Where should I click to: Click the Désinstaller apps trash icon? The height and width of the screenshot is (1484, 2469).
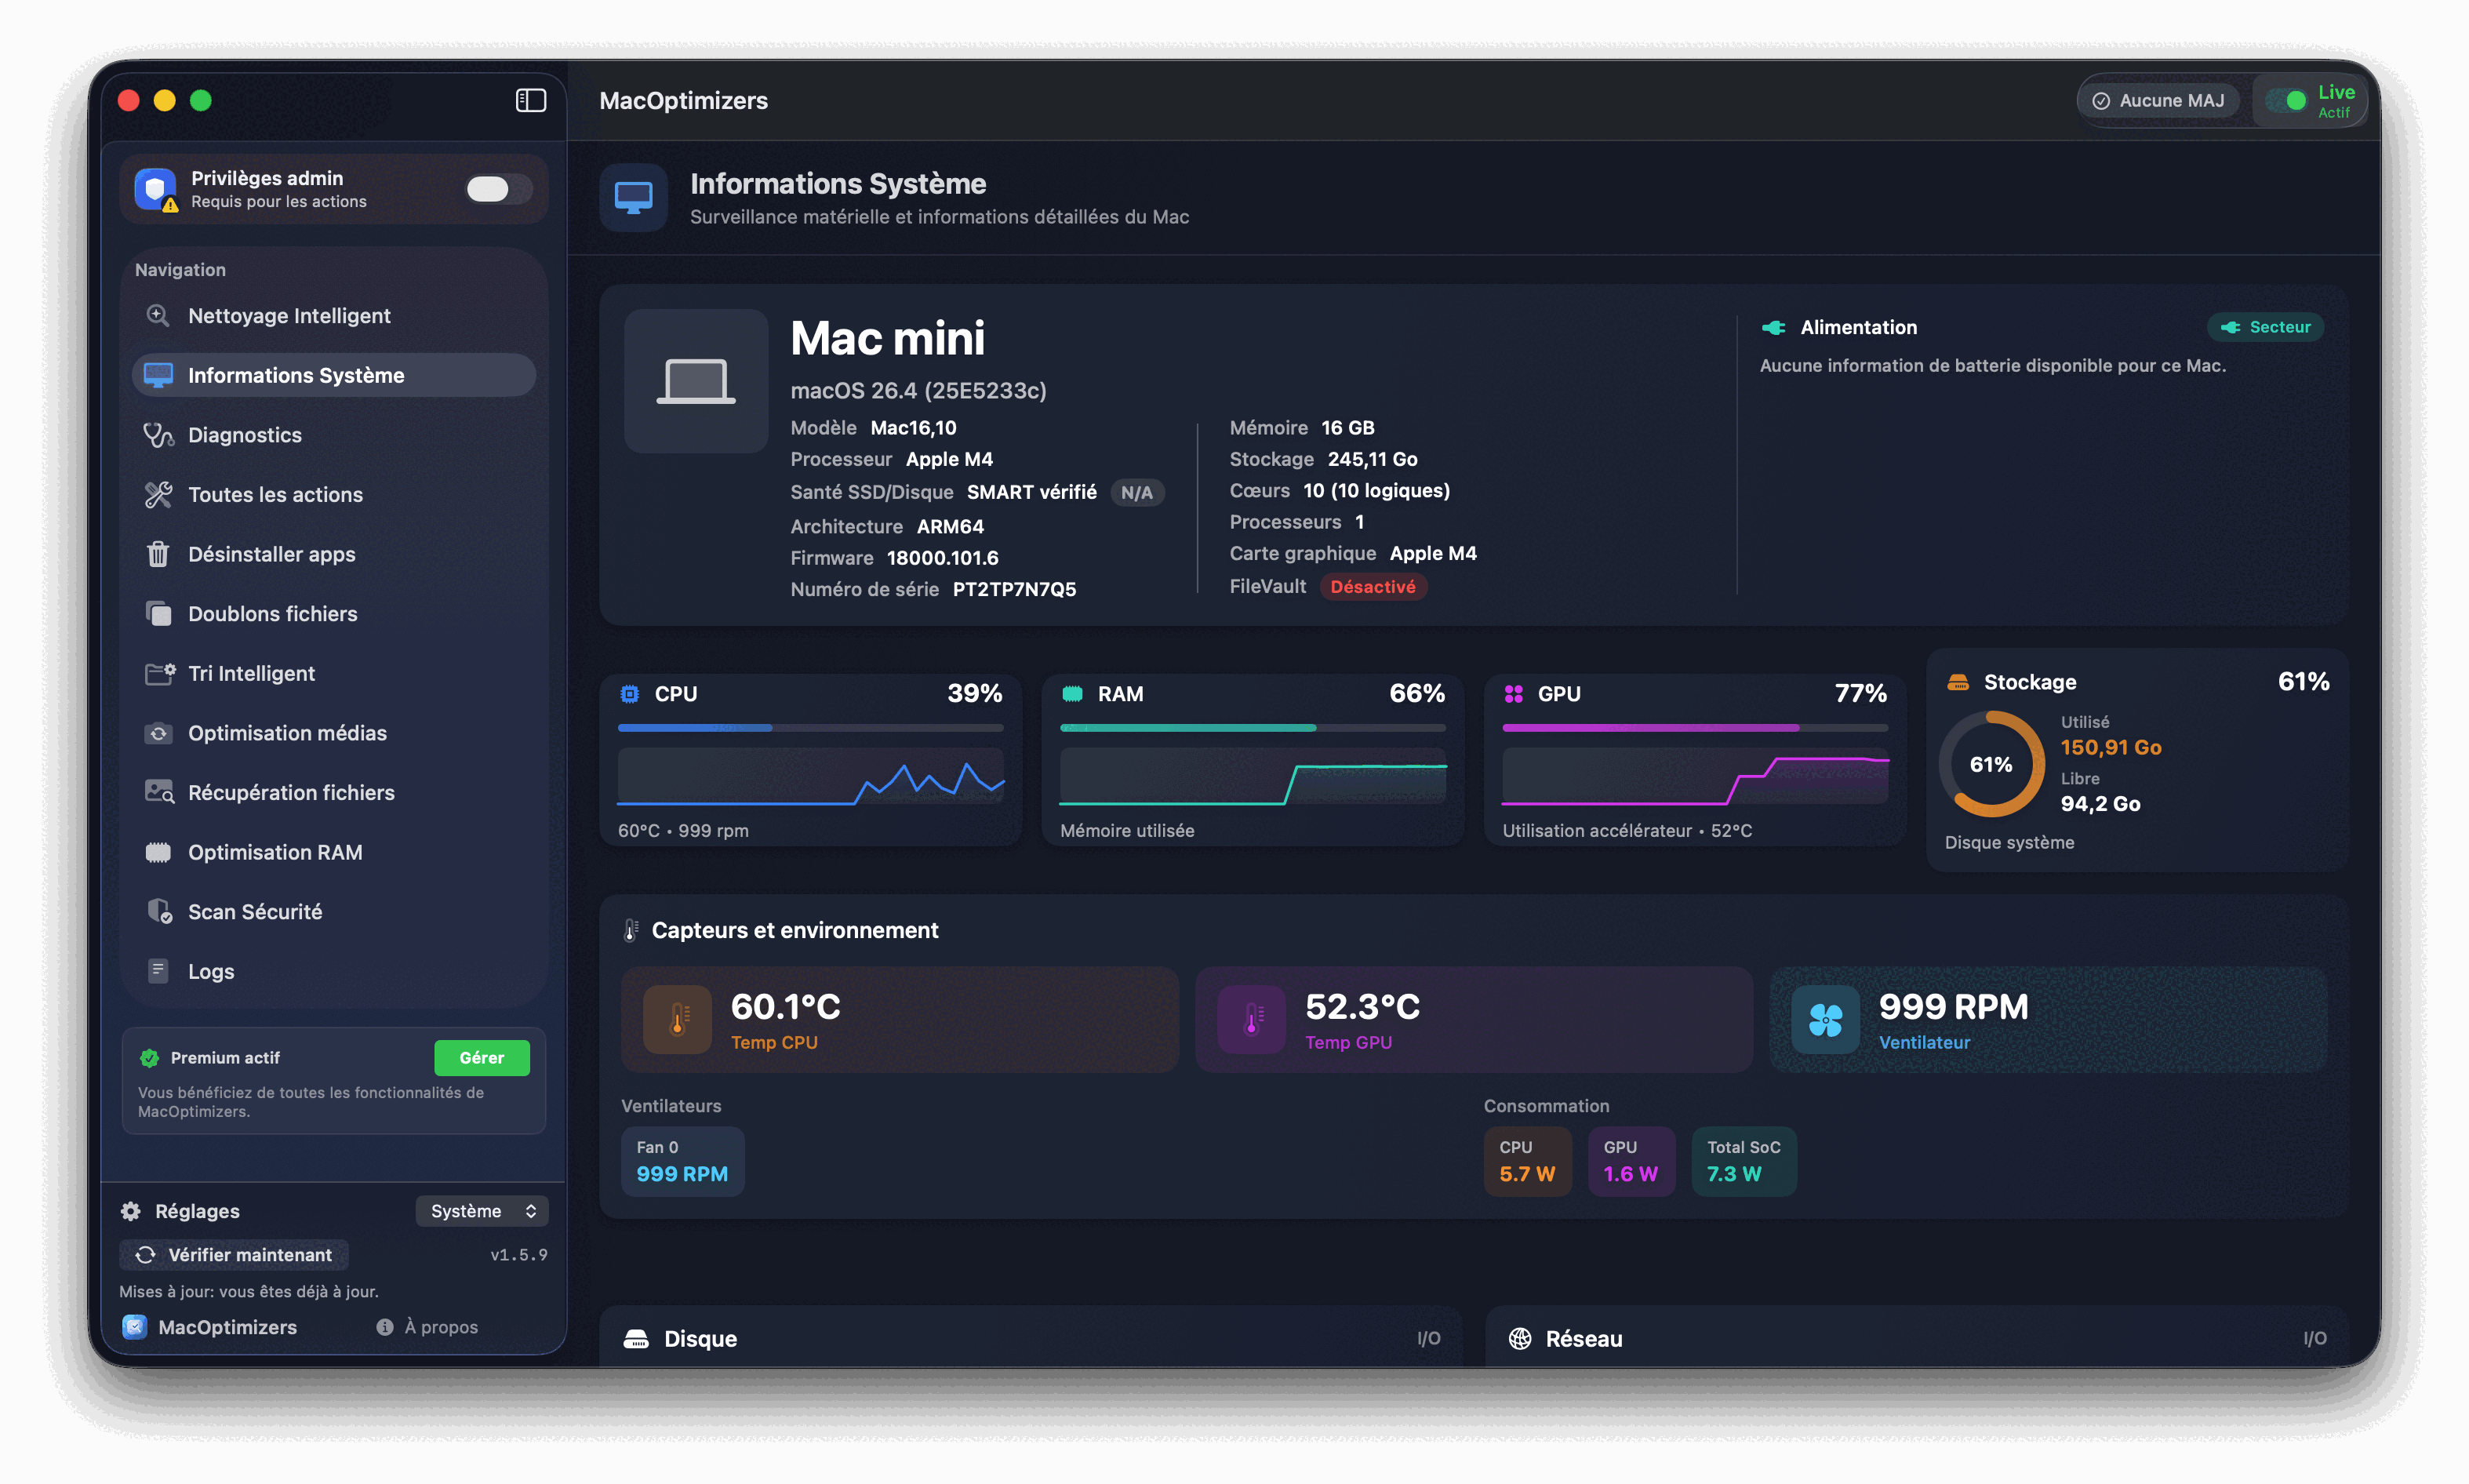click(158, 554)
